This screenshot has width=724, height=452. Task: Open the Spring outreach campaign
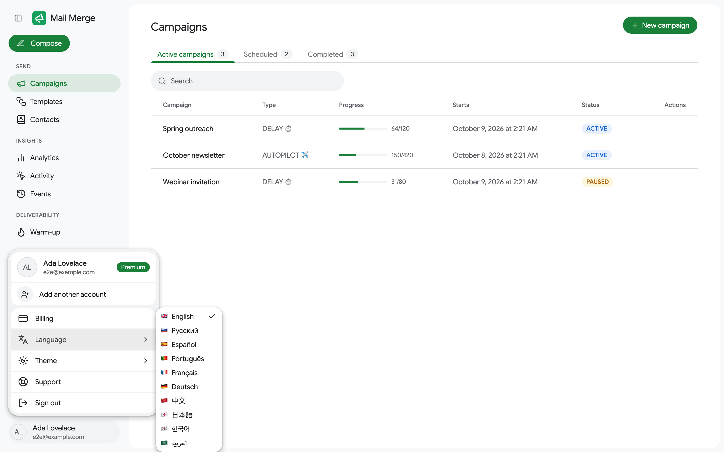pos(188,129)
